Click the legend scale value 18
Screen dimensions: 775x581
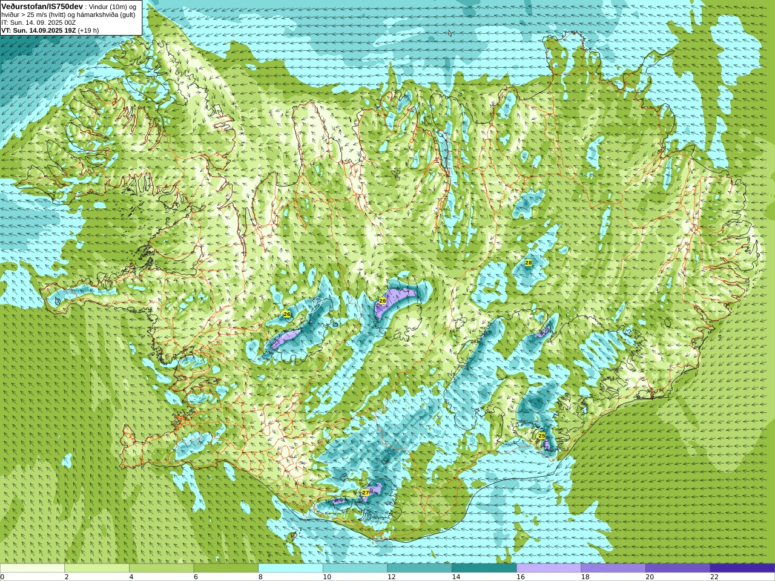(x=585, y=577)
